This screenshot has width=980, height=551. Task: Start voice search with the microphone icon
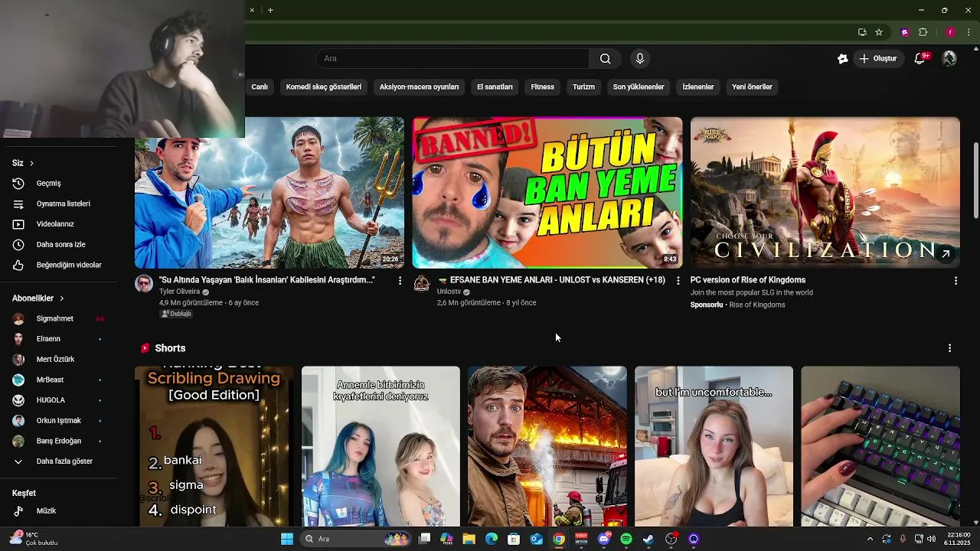(640, 58)
